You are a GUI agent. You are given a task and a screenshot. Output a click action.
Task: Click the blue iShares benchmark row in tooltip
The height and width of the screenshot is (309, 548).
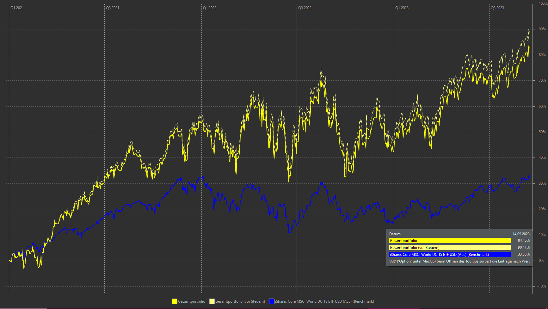(x=450, y=255)
